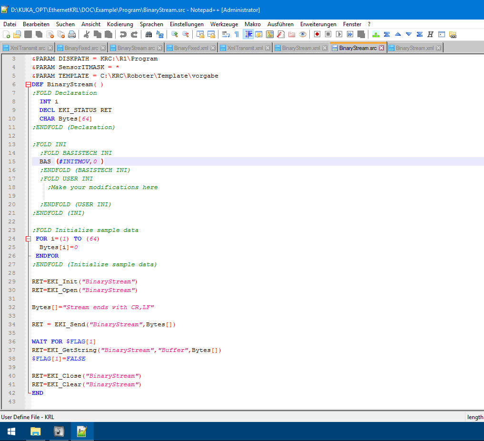Click the blue down triangle icon

click(409, 34)
